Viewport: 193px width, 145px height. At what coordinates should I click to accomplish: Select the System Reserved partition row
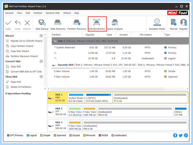[120, 47]
